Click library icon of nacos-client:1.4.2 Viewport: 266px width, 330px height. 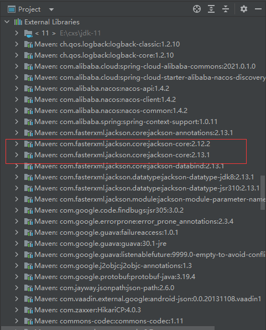(x=28, y=100)
